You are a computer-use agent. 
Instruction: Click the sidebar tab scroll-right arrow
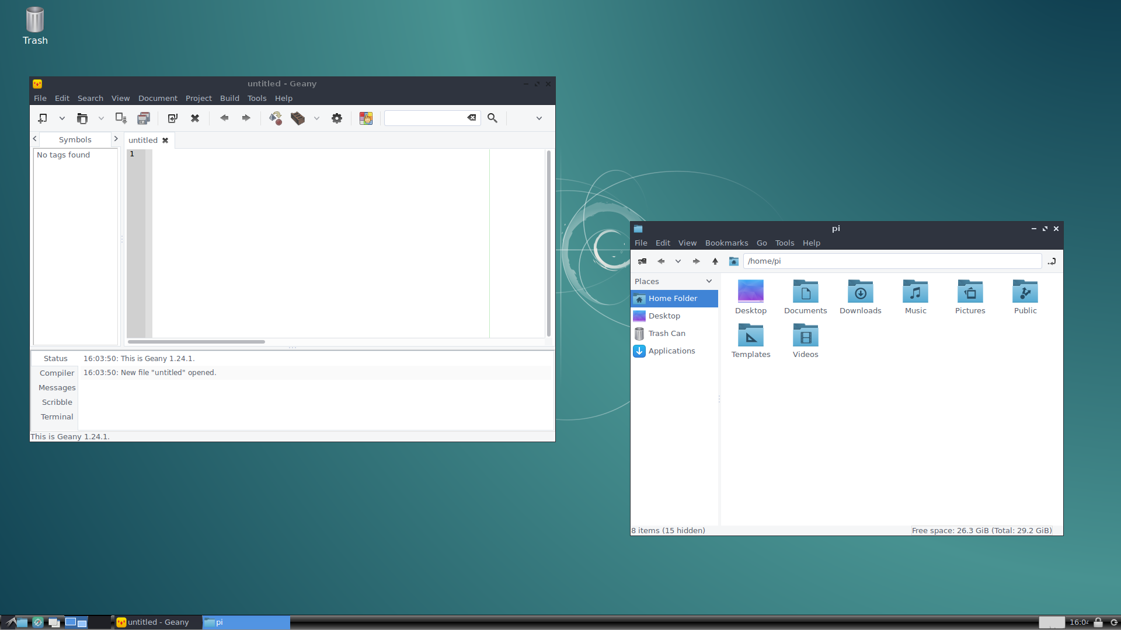pos(116,139)
